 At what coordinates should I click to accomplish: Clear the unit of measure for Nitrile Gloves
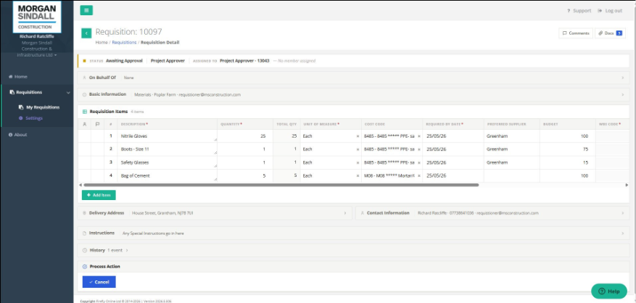(x=358, y=136)
